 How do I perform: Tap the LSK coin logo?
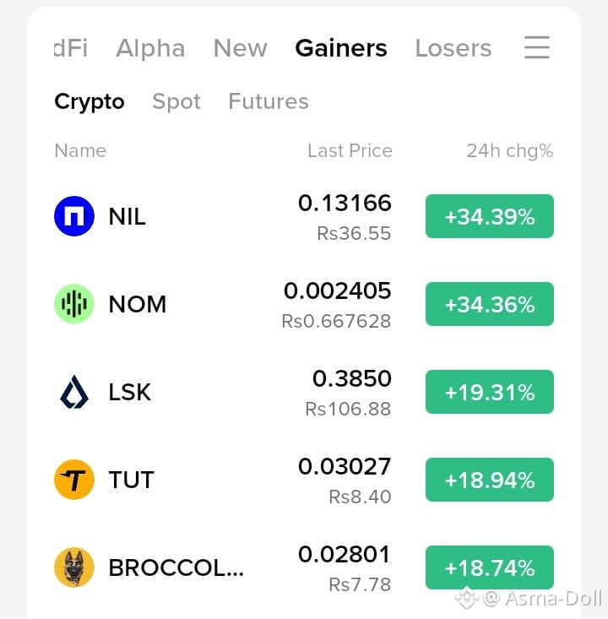tap(74, 392)
